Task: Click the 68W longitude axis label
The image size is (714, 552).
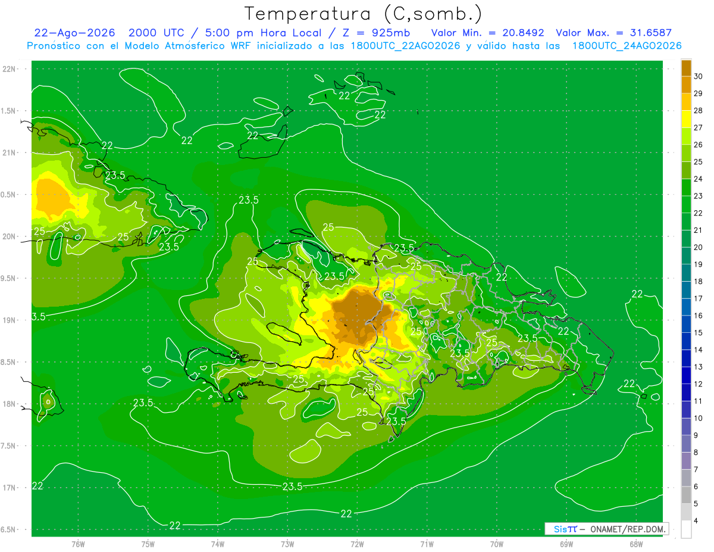Action: pyautogui.click(x=636, y=544)
